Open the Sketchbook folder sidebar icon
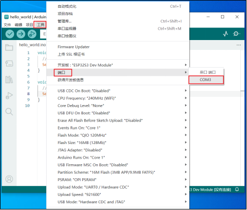The width and height of the screenshot is (247, 210). click(x=9, y=47)
